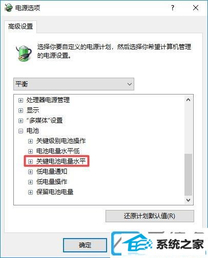The image size is (208, 258).
Task: Click the green battery plug icon
Action: [x=24, y=53]
